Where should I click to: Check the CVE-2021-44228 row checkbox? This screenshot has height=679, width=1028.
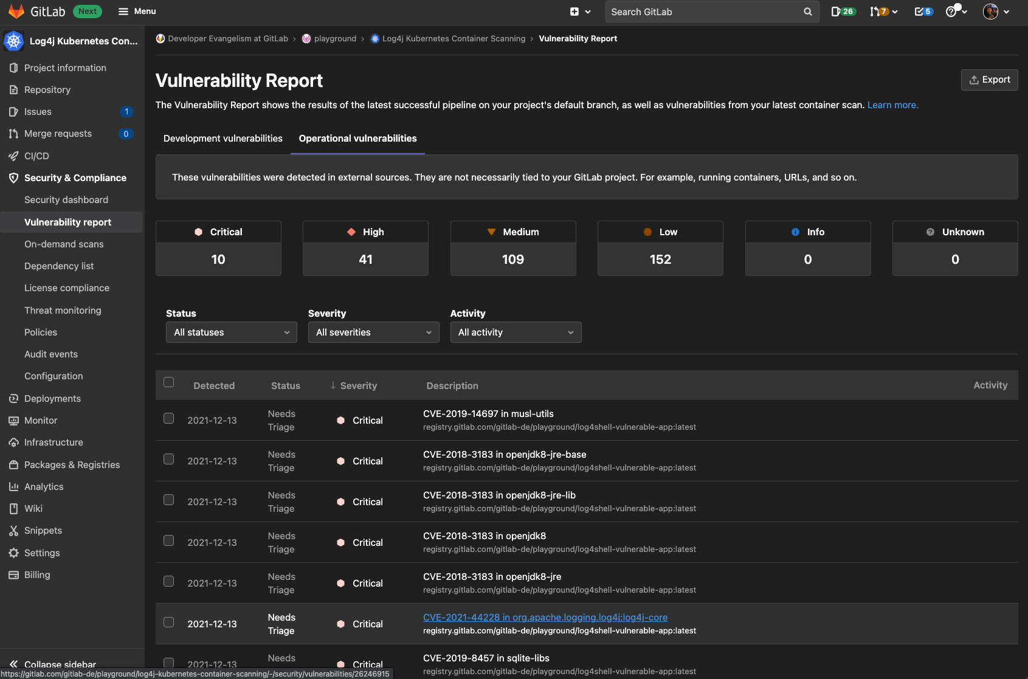[168, 622]
